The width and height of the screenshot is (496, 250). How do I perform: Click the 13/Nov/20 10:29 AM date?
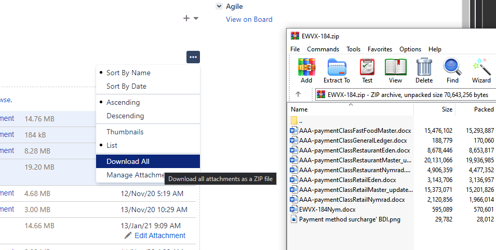pos(154,210)
